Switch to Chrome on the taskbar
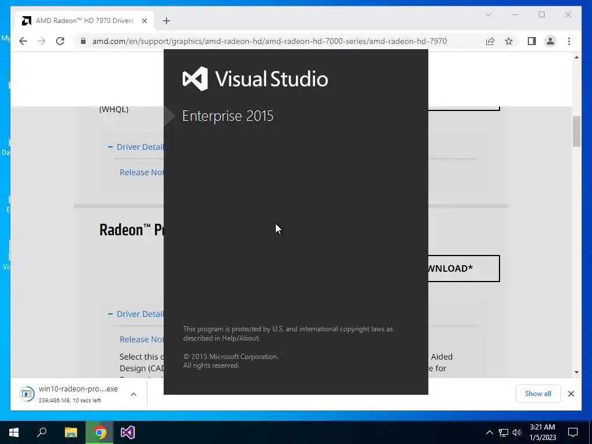592x444 pixels. point(99,432)
